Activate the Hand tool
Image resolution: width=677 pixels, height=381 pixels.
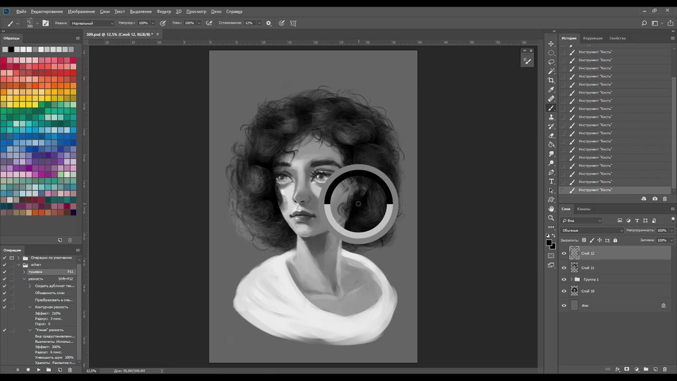[551, 209]
